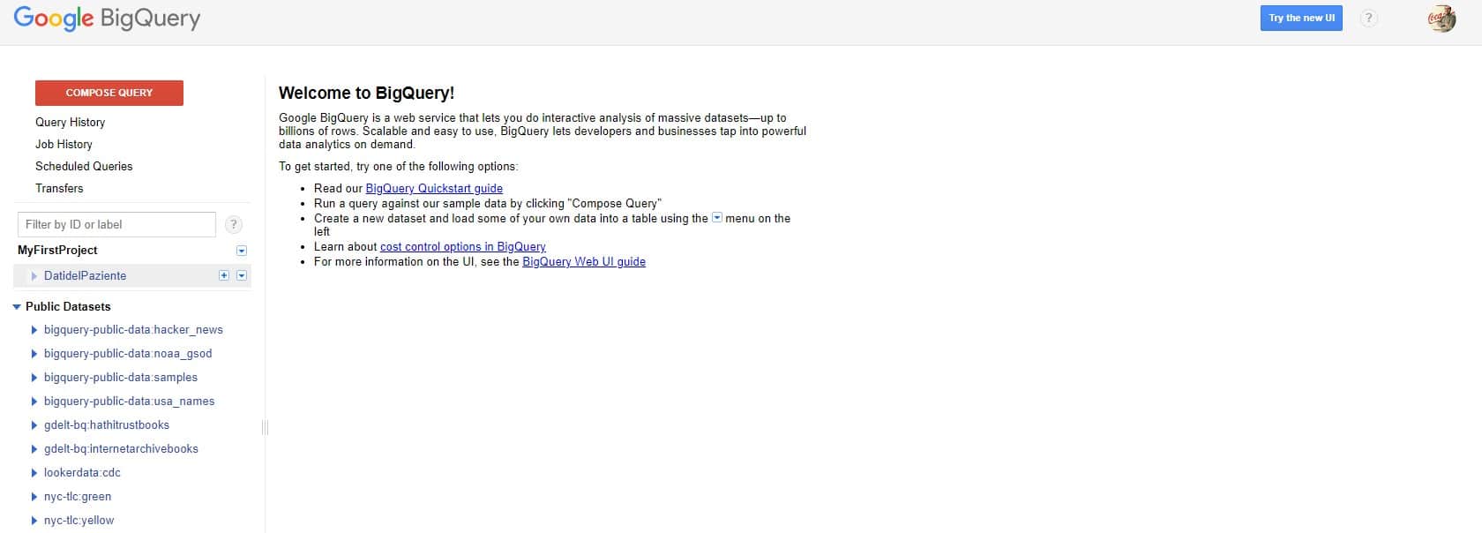Select bigquery-public-data:noaa_gsod dataset
The width and height of the screenshot is (1482, 533).
point(128,354)
